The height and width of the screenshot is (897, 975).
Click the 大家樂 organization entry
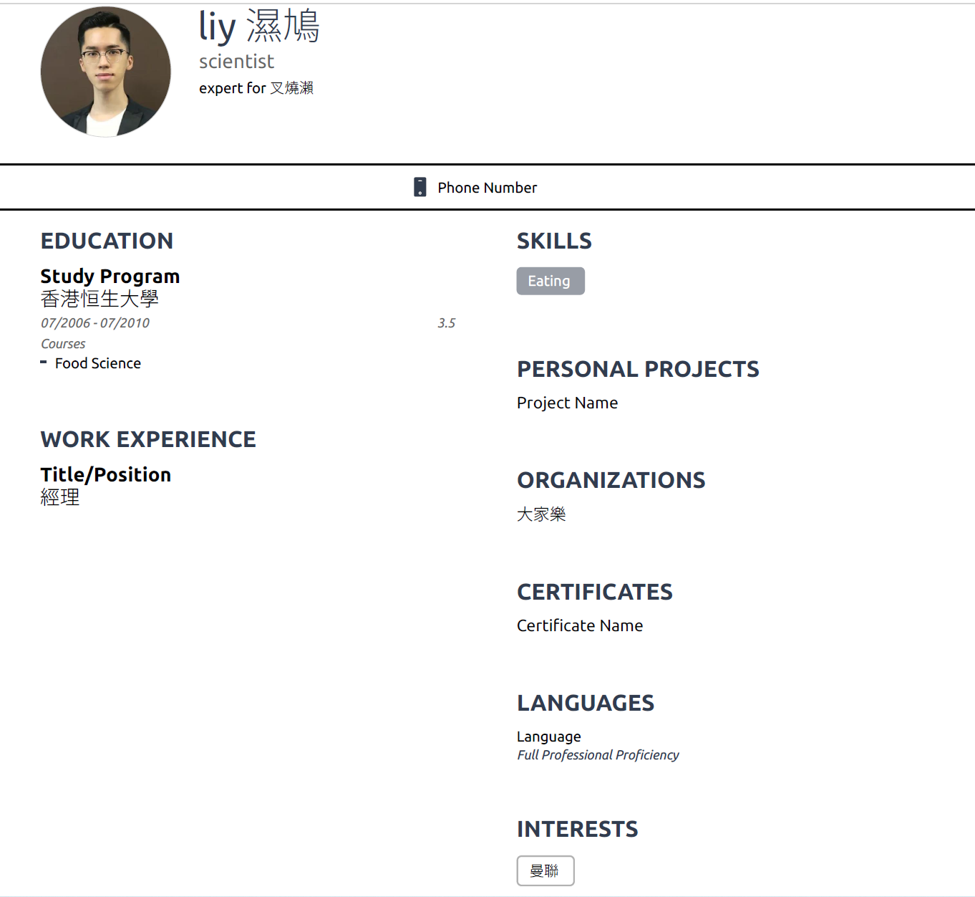(541, 514)
